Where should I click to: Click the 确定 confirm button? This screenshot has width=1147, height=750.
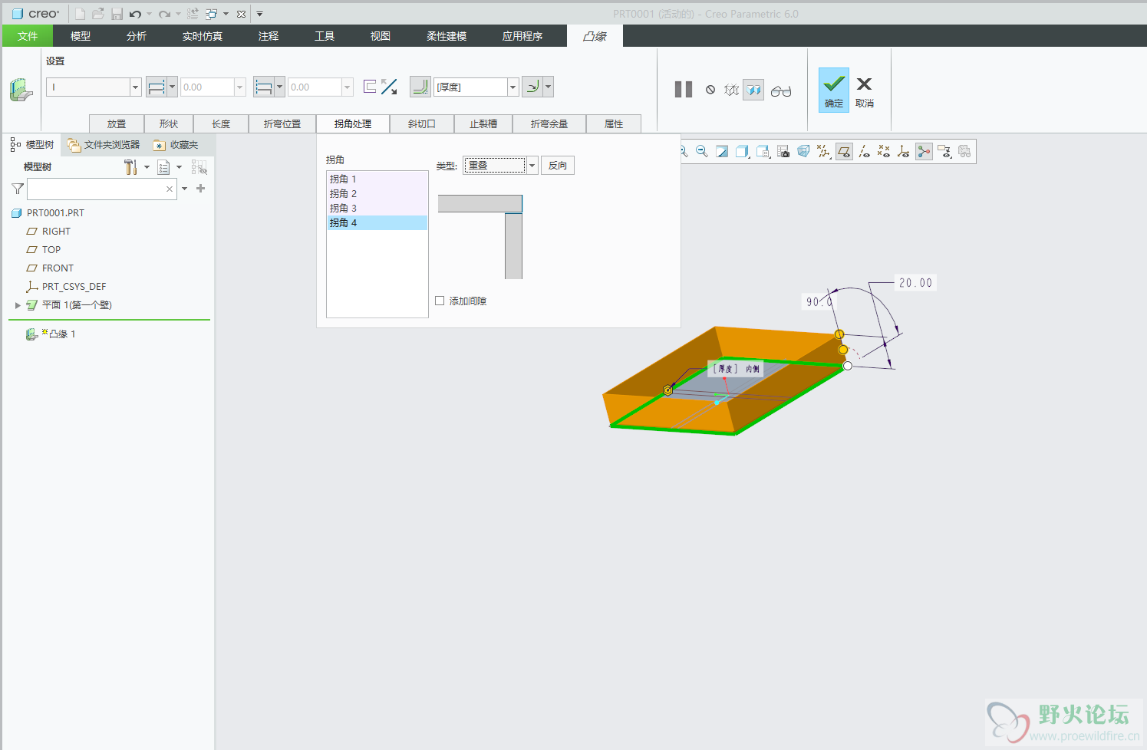coord(833,90)
